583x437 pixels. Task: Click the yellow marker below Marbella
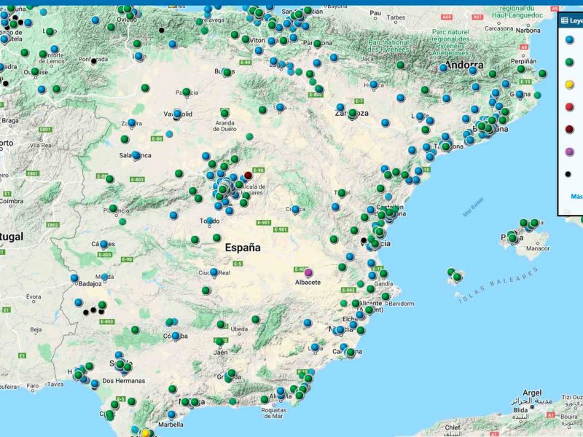[x=145, y=433]
